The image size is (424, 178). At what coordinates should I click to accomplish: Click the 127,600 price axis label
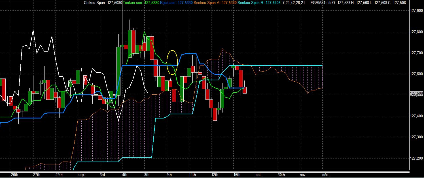(x=416, y=74)
